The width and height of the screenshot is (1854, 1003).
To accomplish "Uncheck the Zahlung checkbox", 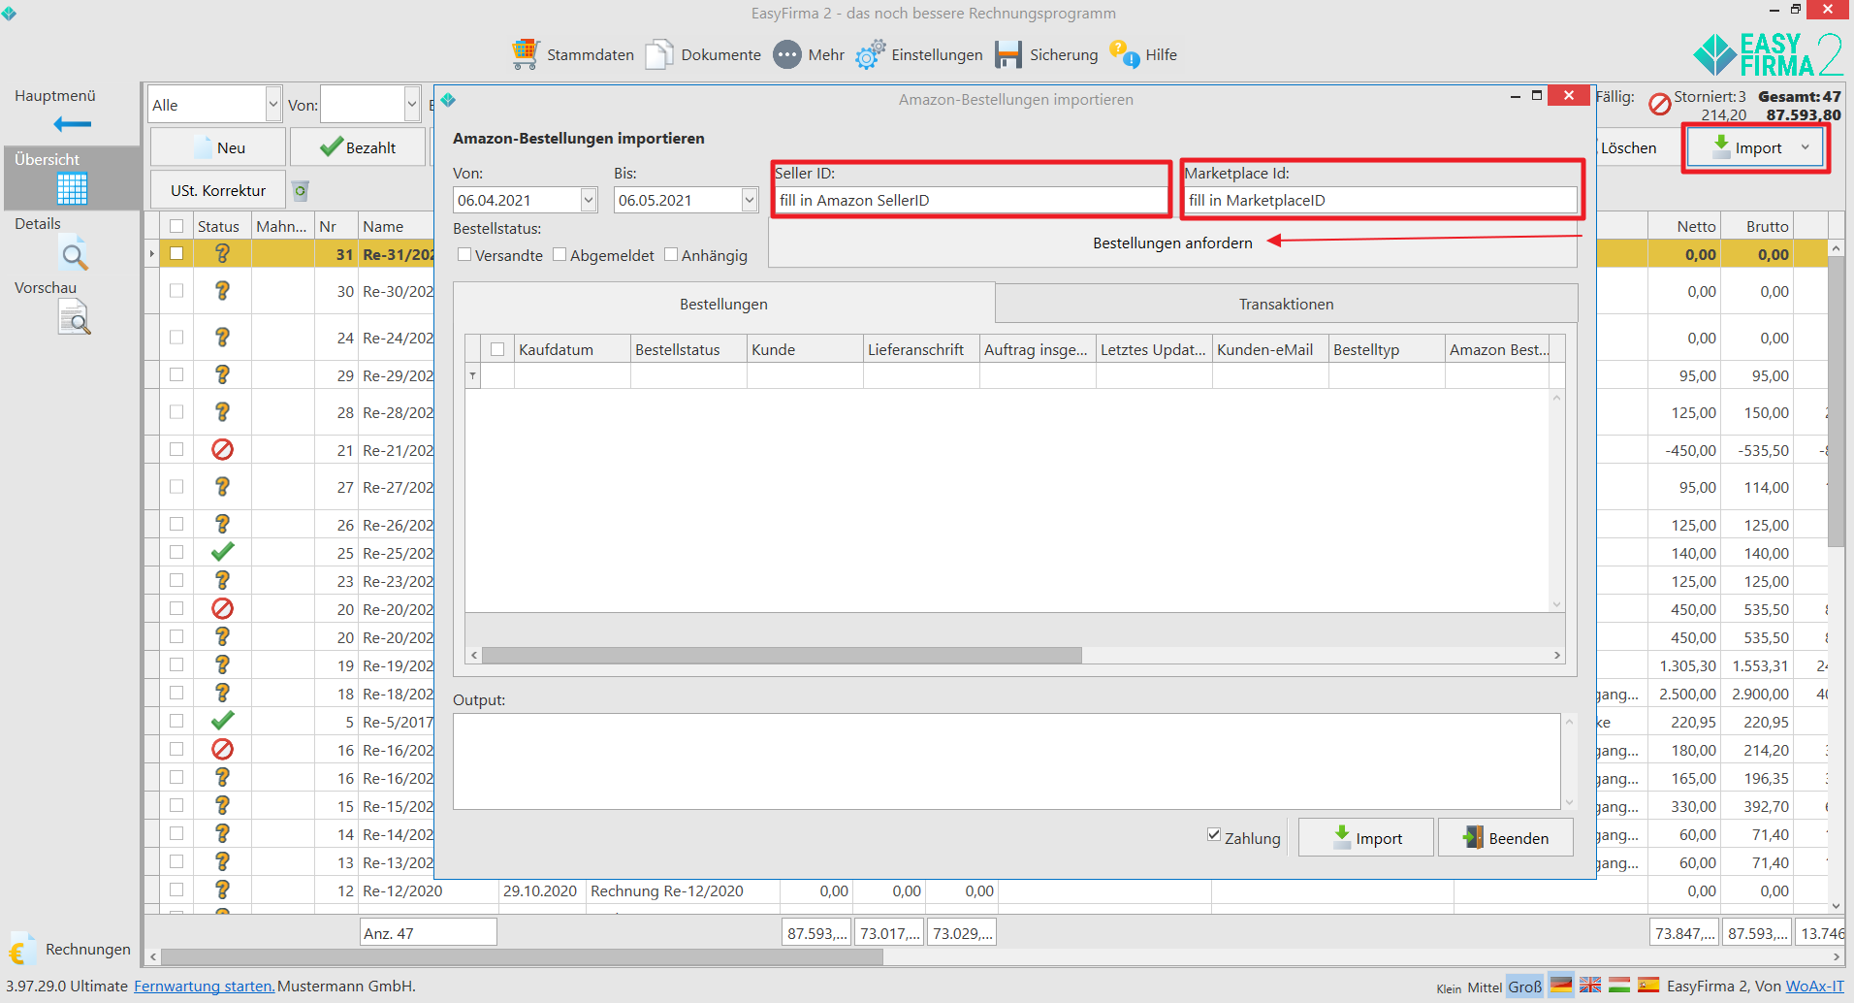I will (x=1214, y=835).
